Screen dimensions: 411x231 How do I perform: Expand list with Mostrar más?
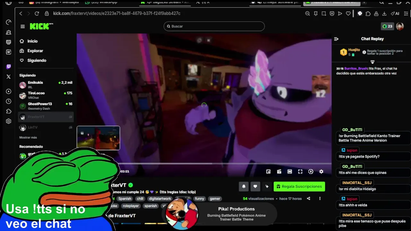[28, 137]
